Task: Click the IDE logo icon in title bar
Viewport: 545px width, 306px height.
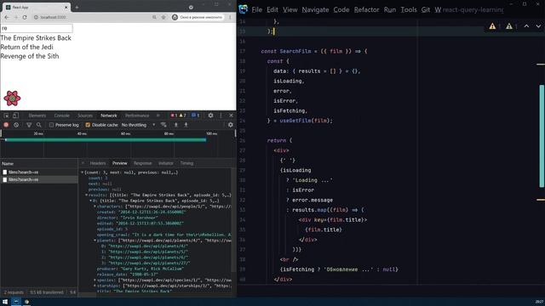Action: pos(244,9)
